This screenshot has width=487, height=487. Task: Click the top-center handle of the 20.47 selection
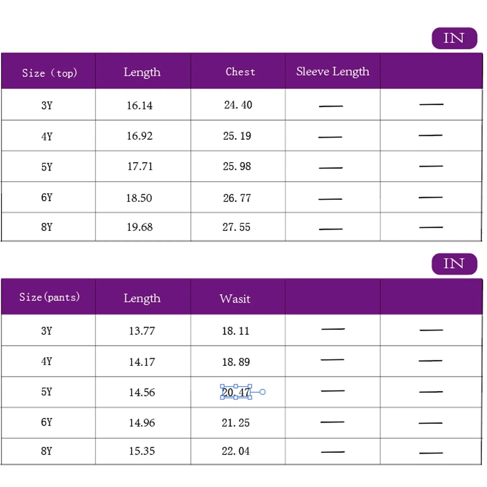(236, 386)
